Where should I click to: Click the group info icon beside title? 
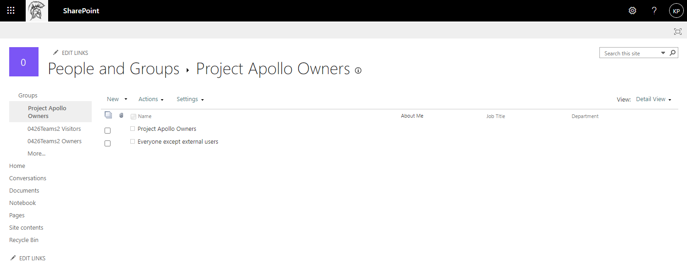pos(358,70)
